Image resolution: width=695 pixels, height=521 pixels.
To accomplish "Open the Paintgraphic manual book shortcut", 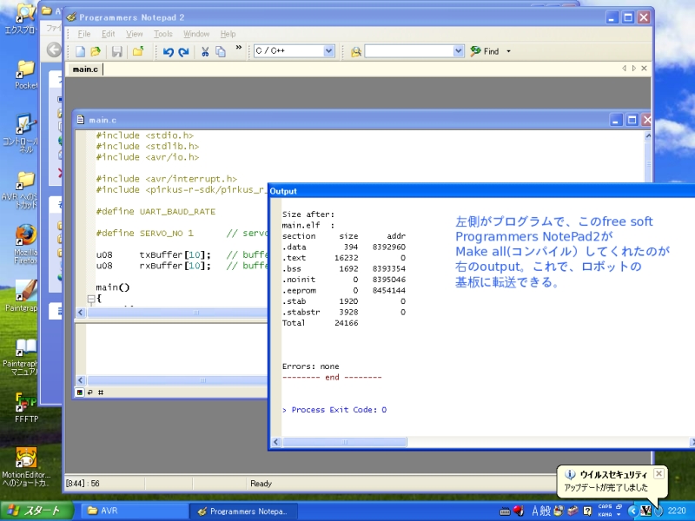I will tap(20, 357).
